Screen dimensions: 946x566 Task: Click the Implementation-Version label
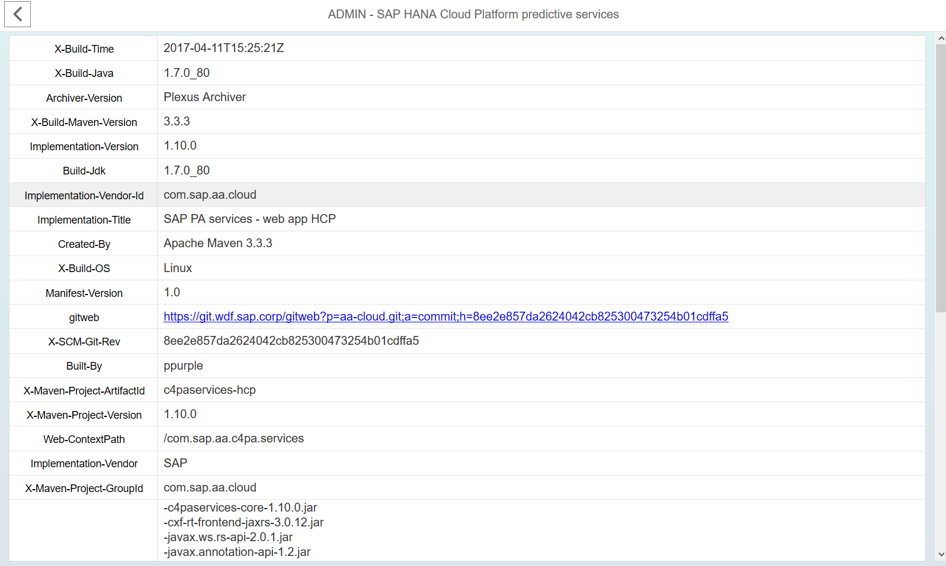(x=84, y=147)
